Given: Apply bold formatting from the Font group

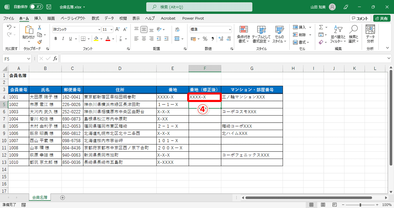Looking at the screenshot, I should pyautogui.click(x=55, y=39).
